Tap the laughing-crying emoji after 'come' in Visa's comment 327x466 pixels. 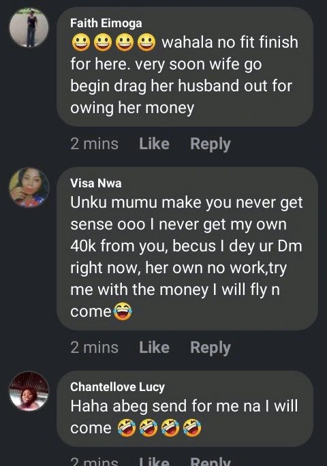pyautogui.click(x=123, y=311)
